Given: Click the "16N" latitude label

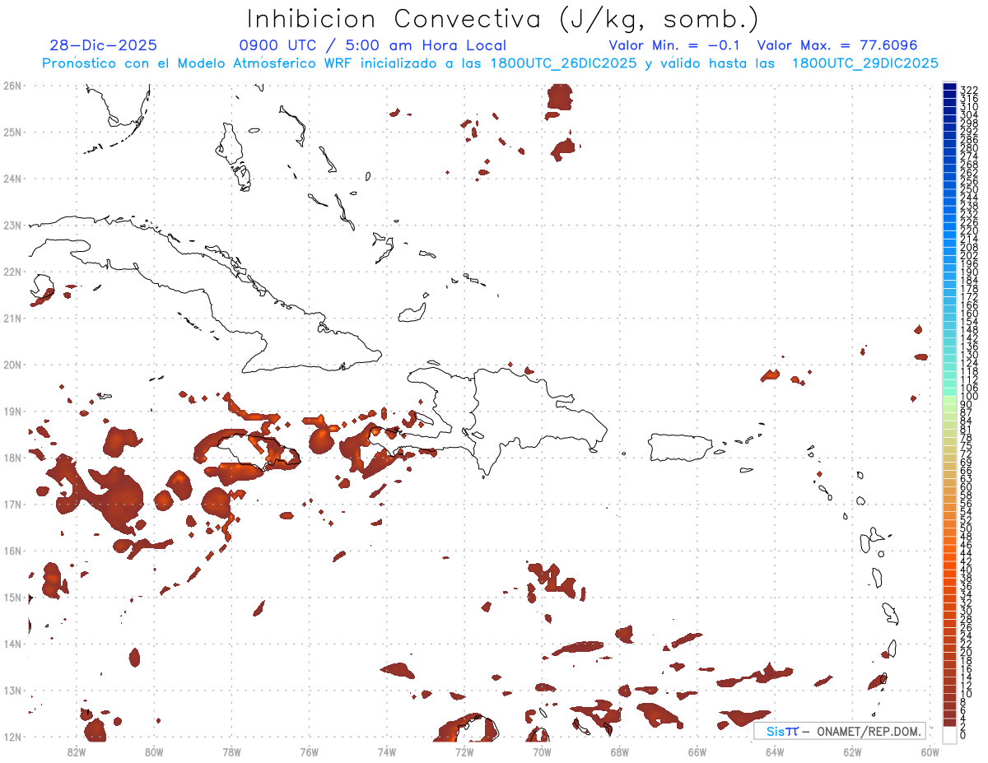Looking at the screenshot, I should tap(12, 550).
